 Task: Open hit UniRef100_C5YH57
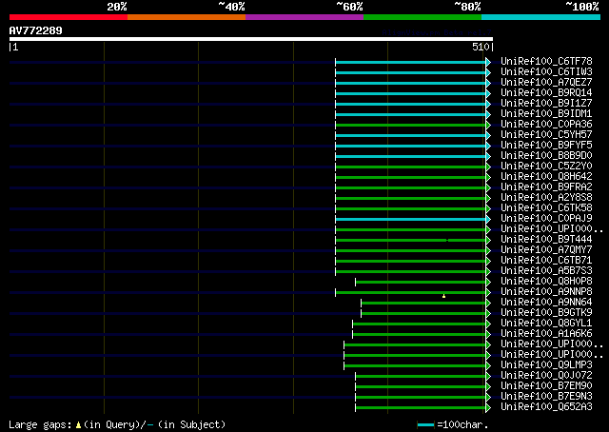point(546,135)
